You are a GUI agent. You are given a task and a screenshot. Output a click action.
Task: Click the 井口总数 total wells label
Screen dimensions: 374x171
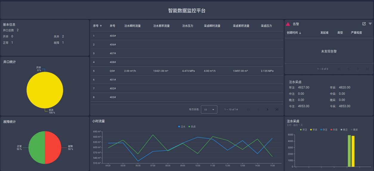coord(8,30)
